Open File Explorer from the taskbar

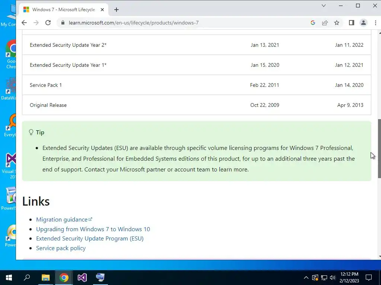coord(45,278)
